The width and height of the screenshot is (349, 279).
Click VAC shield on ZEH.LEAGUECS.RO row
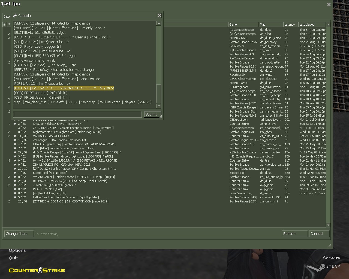coord(15,165)
